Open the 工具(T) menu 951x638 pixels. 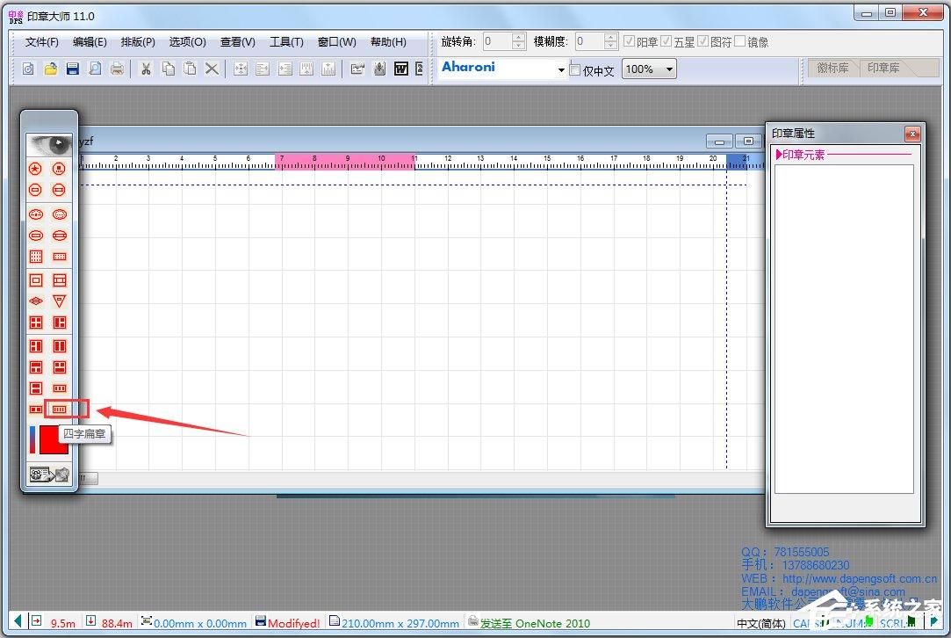286,42
